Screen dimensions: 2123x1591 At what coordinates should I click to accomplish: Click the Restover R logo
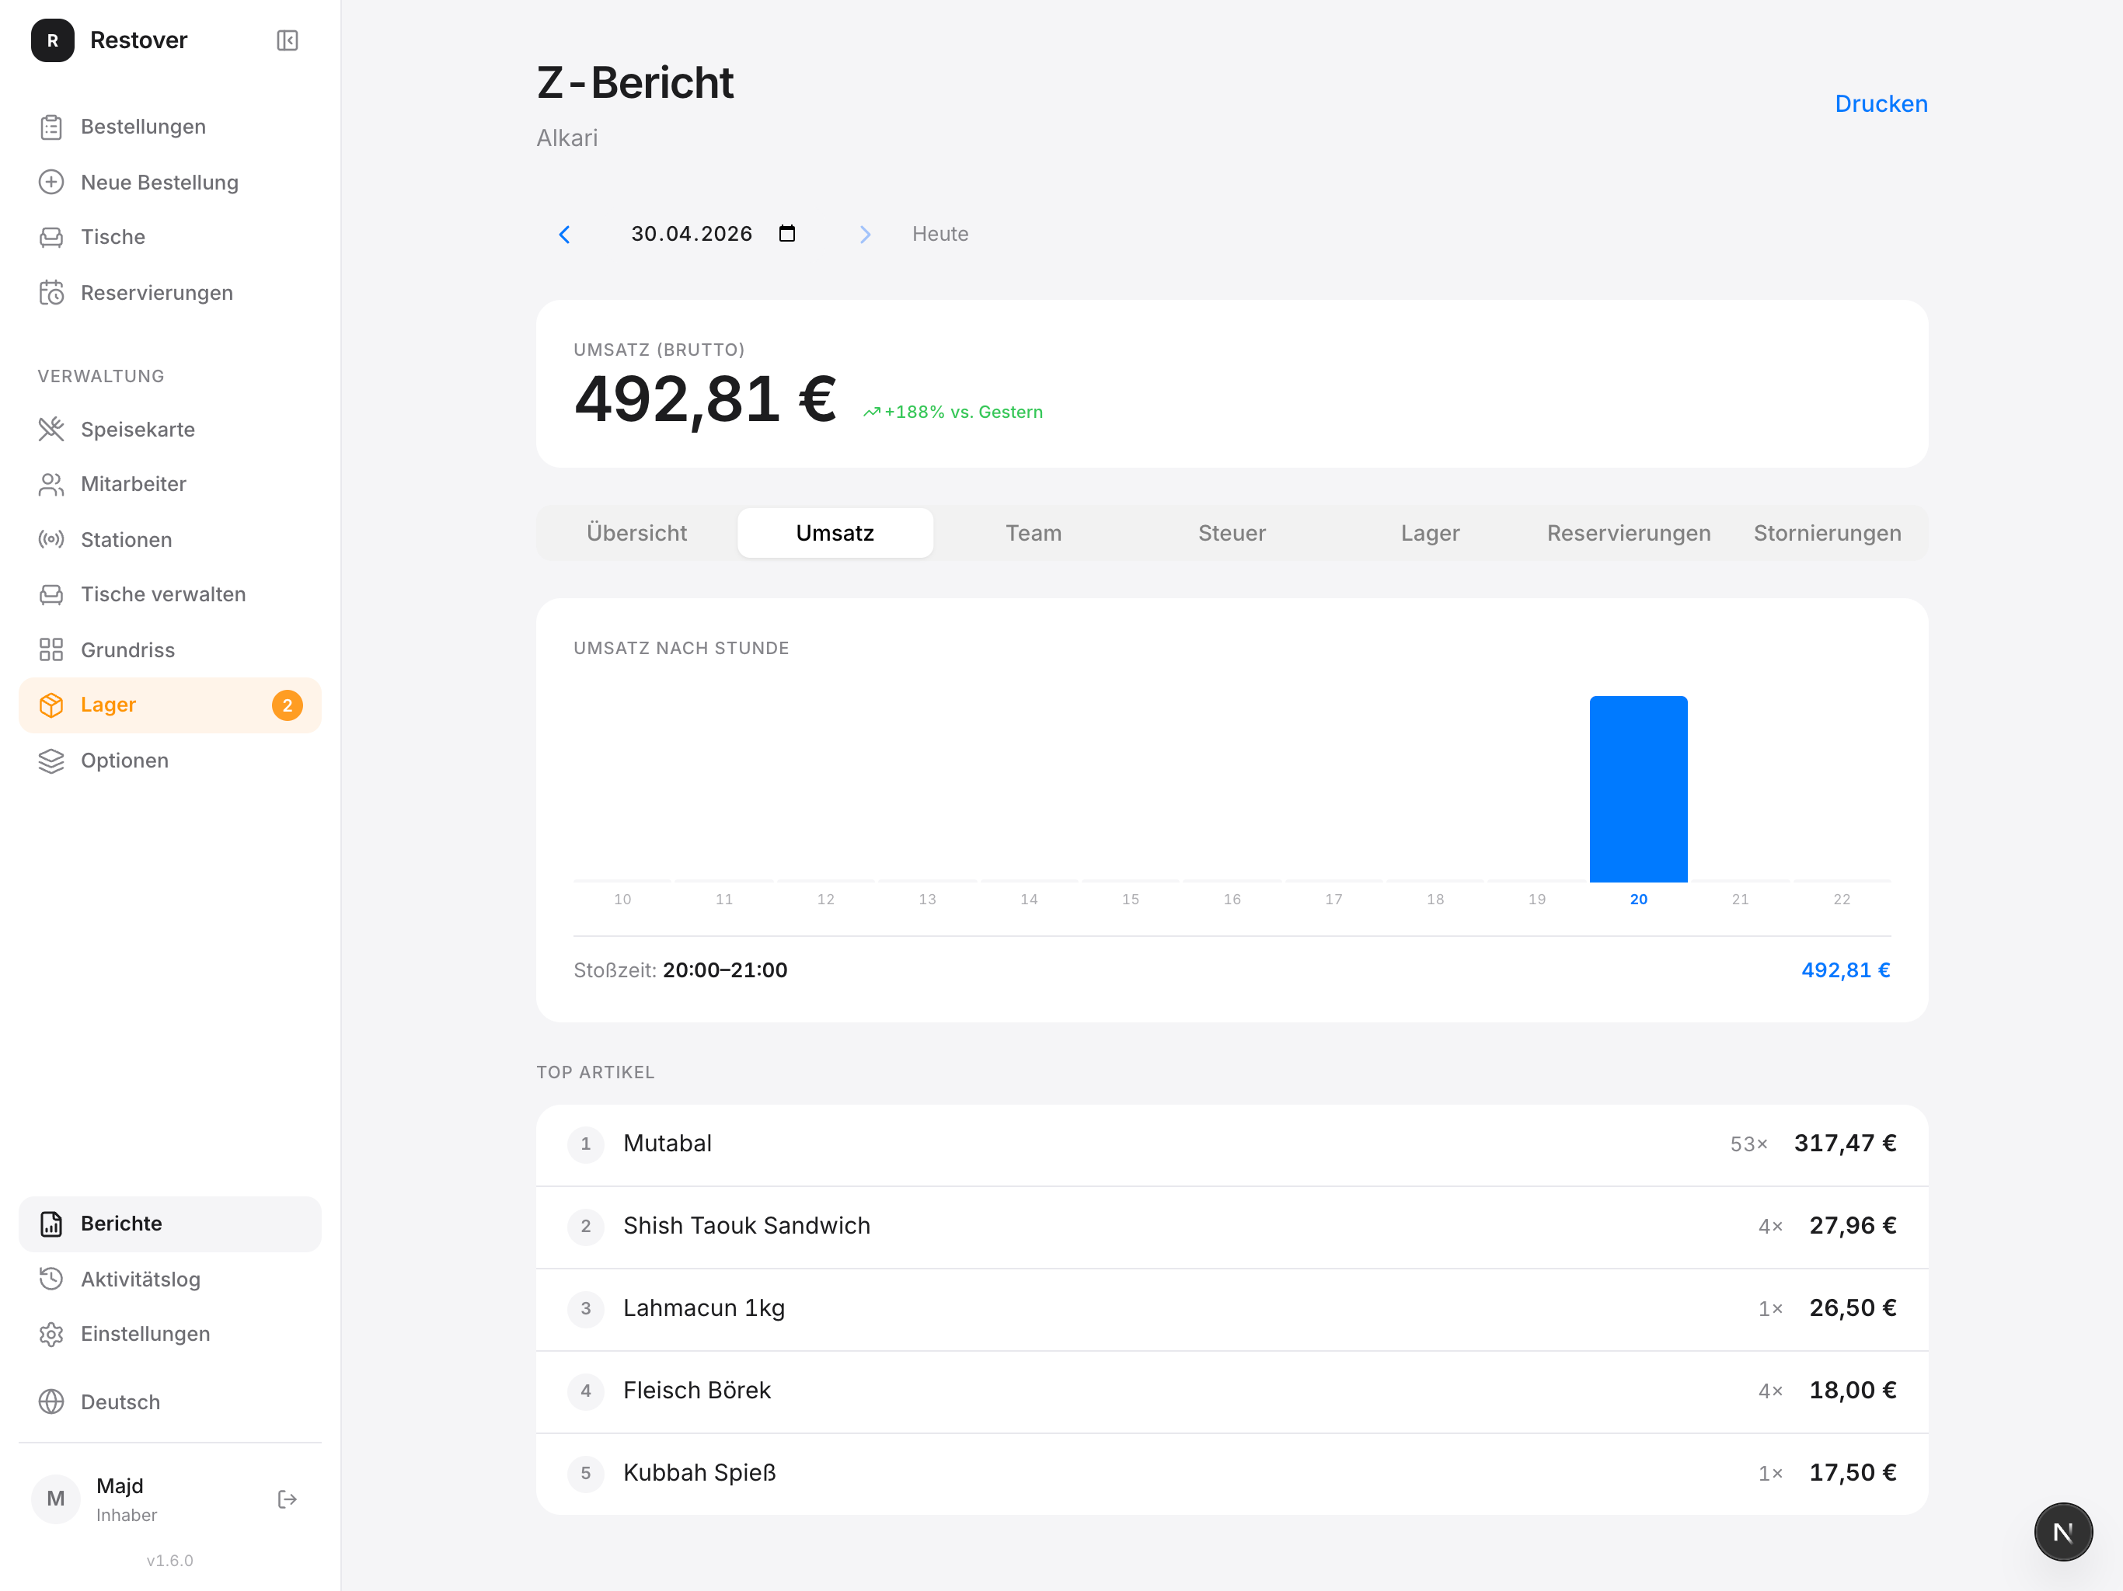pos(53,40)
